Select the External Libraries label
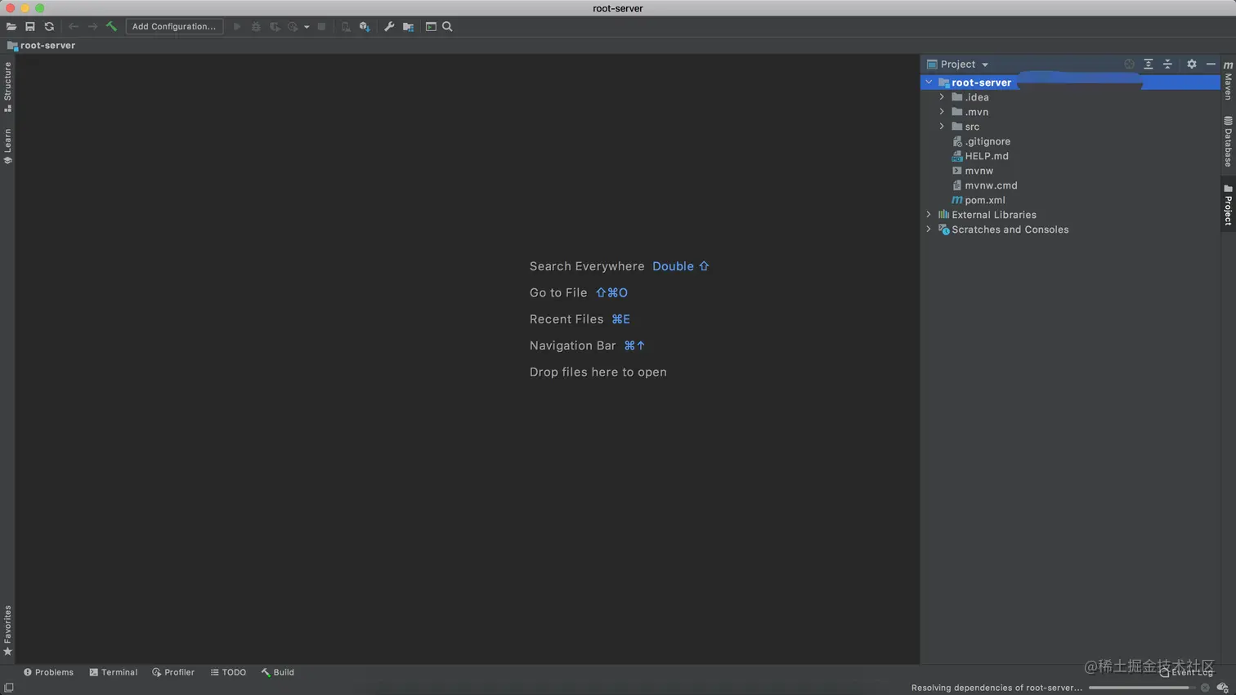Viewport: 1236px width, 695px height. click(994, 215)
